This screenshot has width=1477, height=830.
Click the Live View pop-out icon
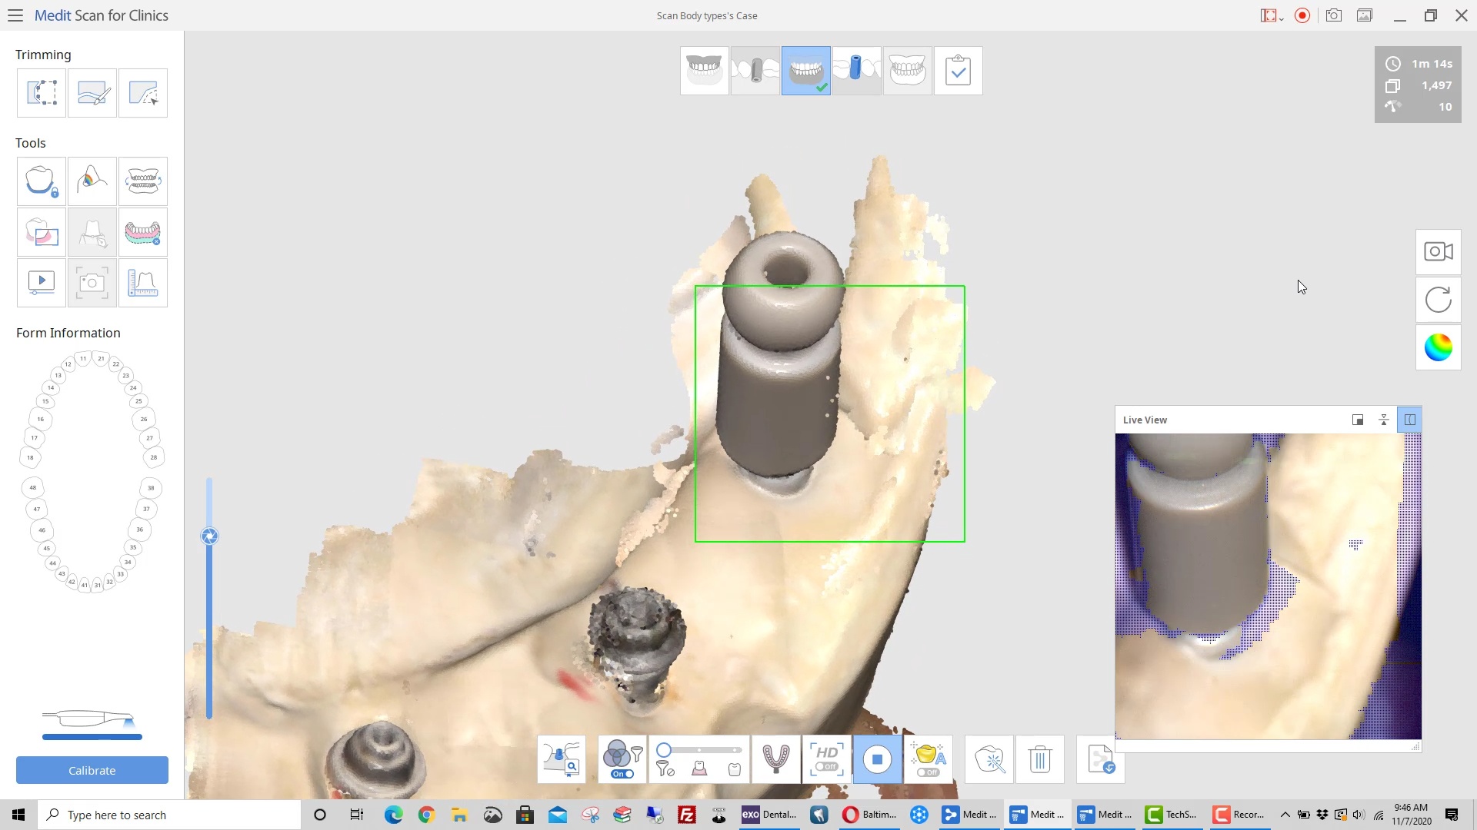click(1358, 420)
